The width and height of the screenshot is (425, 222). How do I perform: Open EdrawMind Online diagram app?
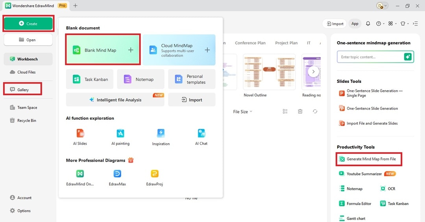coord(80,177)
